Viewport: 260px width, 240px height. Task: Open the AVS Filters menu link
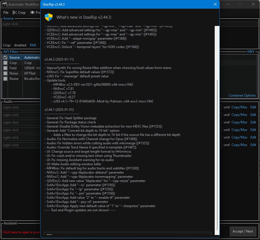[11, 51]
